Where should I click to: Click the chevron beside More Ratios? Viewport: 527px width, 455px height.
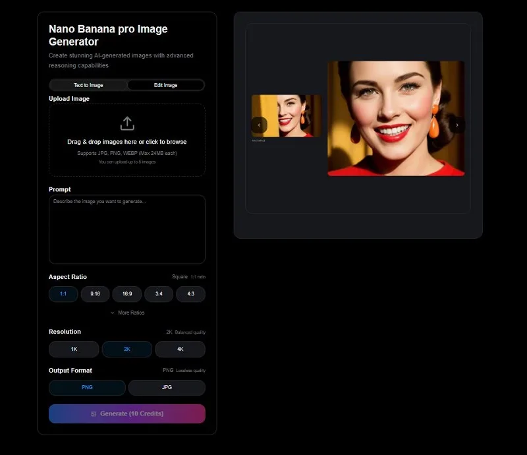(112, 313)
